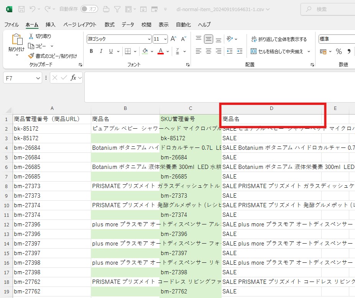Image resolution: width=355 pixels, height=298 pixels.
Task: Switch to the 挿入 ribbon tab
Action: coord(50,25)
